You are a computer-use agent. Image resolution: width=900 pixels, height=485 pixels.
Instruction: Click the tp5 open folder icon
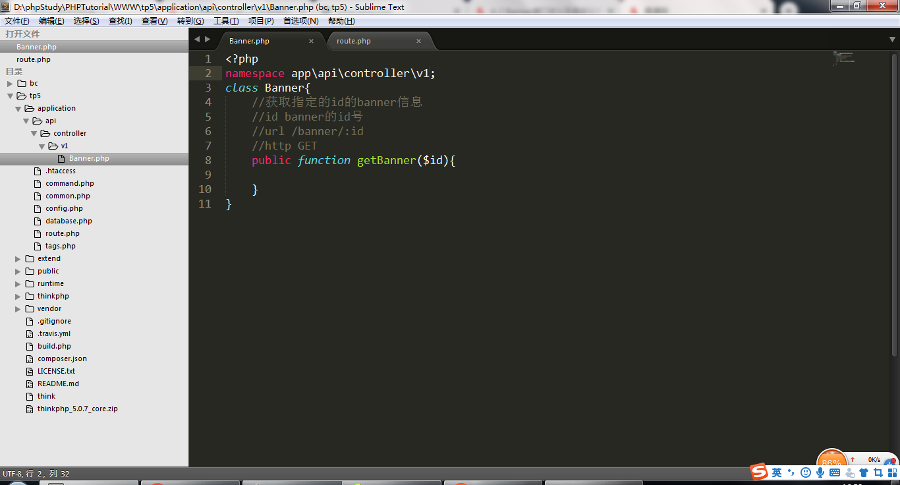pyautogui.click(x=22, y=96)
